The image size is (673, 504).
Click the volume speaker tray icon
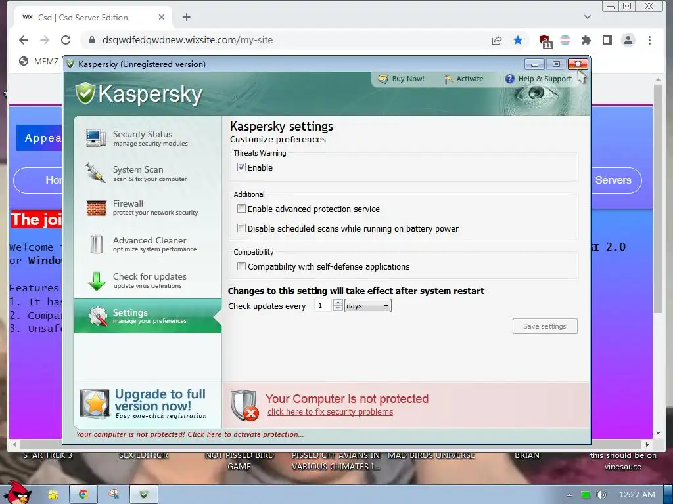coord(601,495)
